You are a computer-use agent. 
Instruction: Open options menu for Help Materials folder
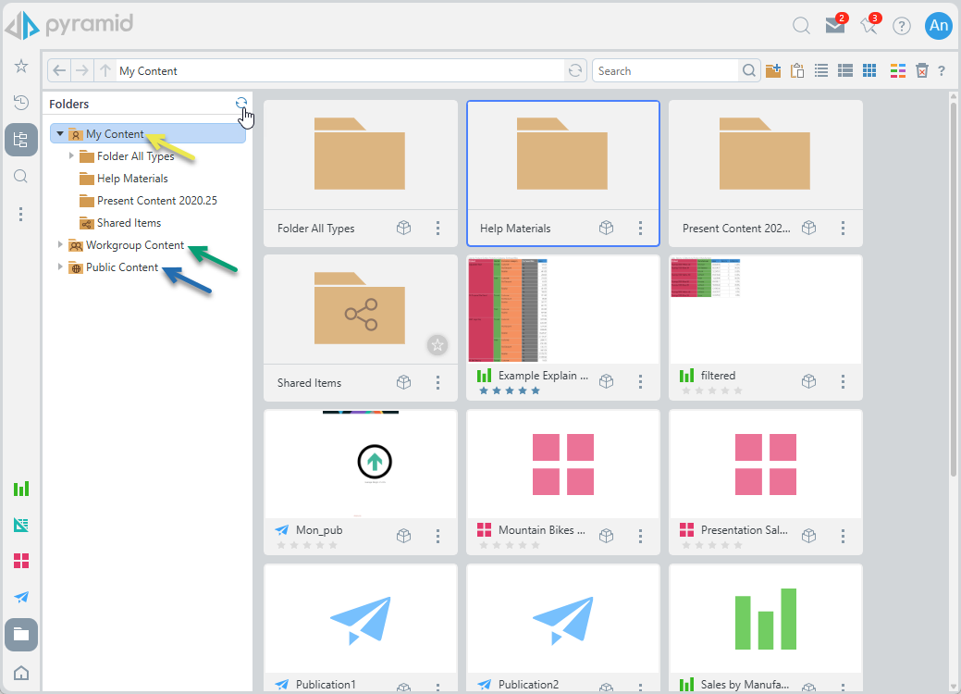tap(640, 229)
